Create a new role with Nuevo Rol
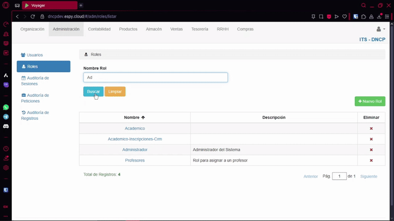The width and height of the screenshot is (394, 221). 369,101
